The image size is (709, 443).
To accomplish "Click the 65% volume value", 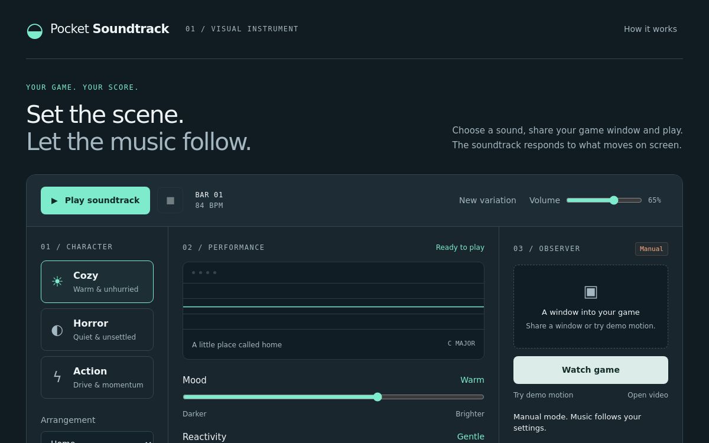I will point(655,200).
